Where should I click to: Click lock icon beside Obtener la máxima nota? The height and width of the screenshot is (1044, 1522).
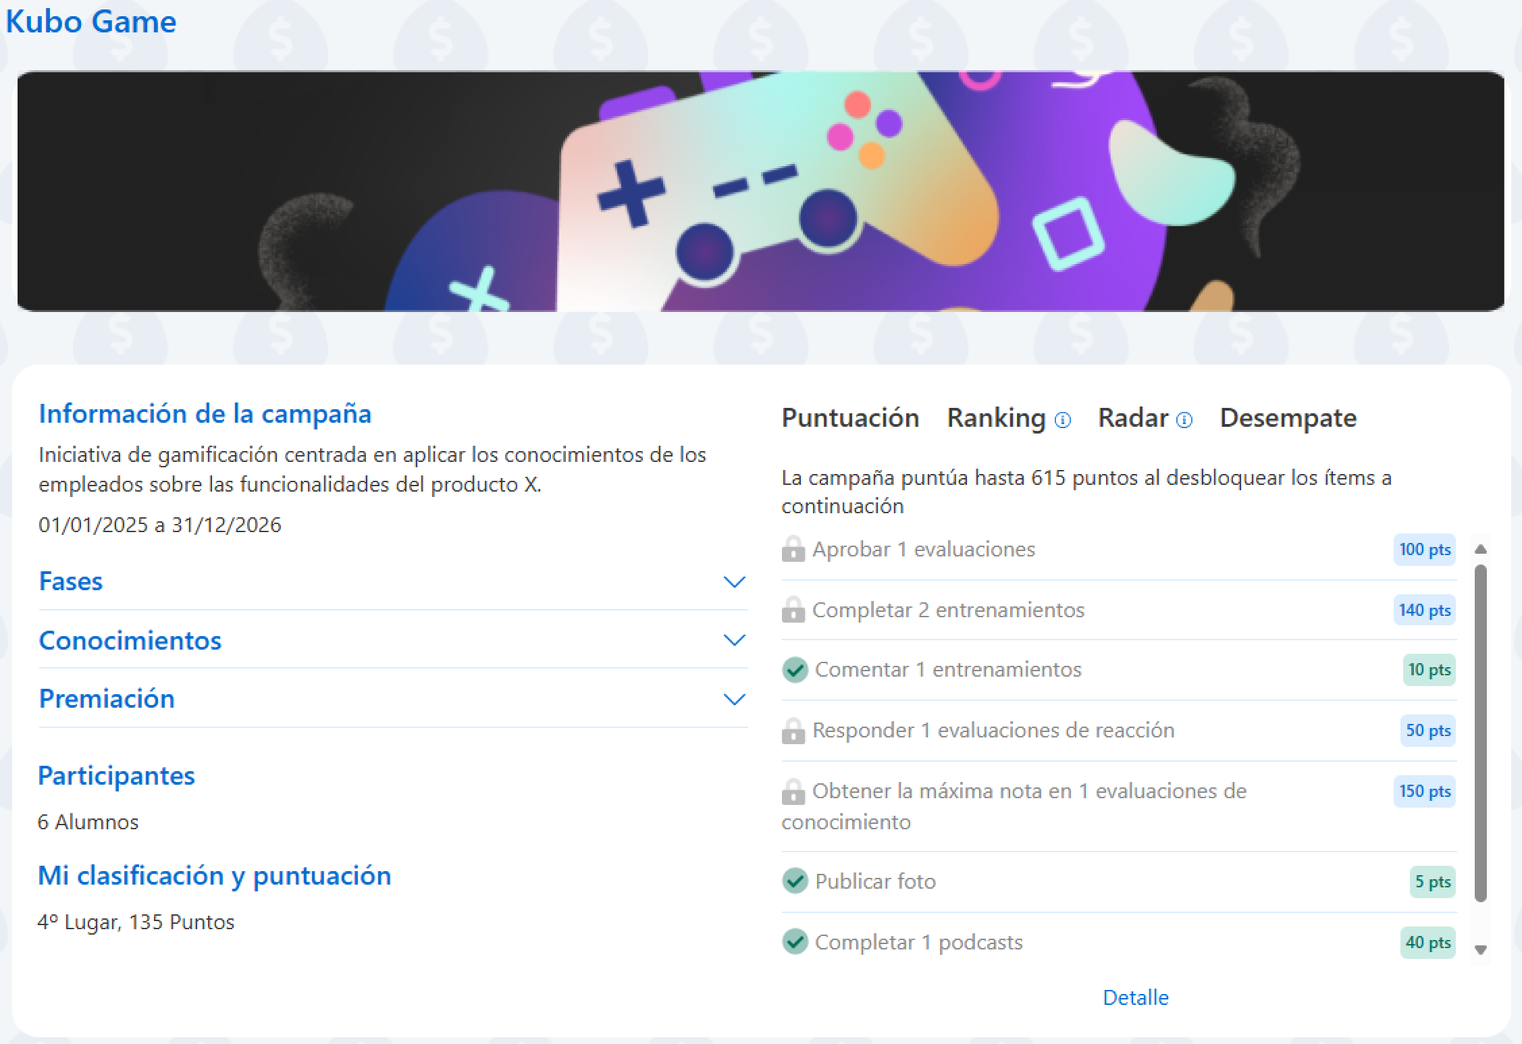coord(793,791)
